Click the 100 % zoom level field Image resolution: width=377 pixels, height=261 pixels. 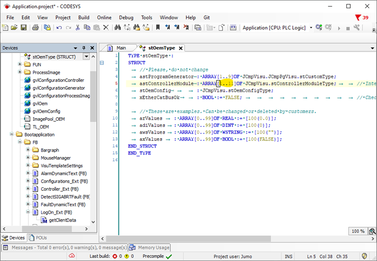pos(358,231)
